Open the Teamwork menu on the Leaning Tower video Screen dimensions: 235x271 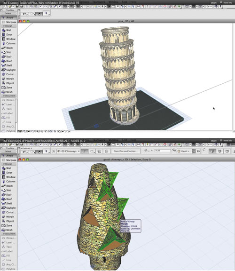(98, 2)
